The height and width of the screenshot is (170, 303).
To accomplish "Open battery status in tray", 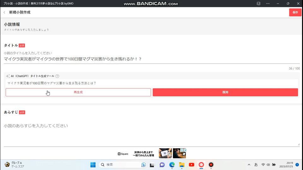I will [274, 165].
